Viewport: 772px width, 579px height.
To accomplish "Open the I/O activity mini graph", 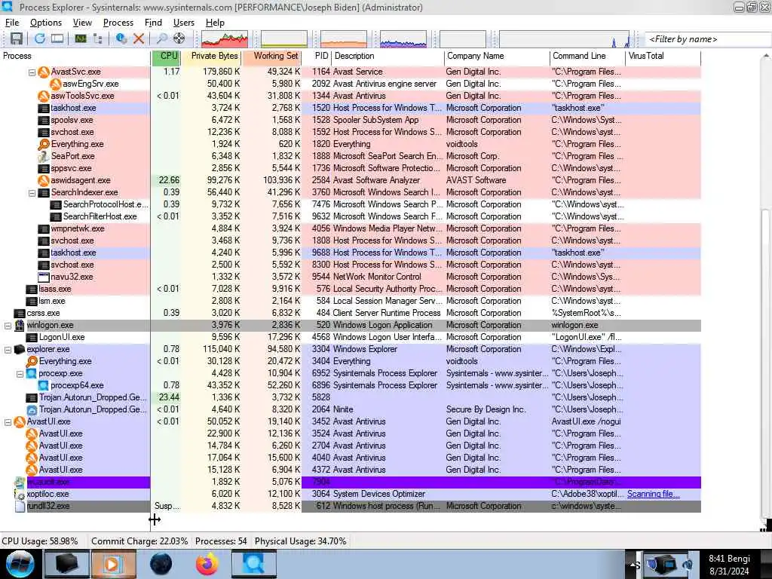I will click(403, 39).
